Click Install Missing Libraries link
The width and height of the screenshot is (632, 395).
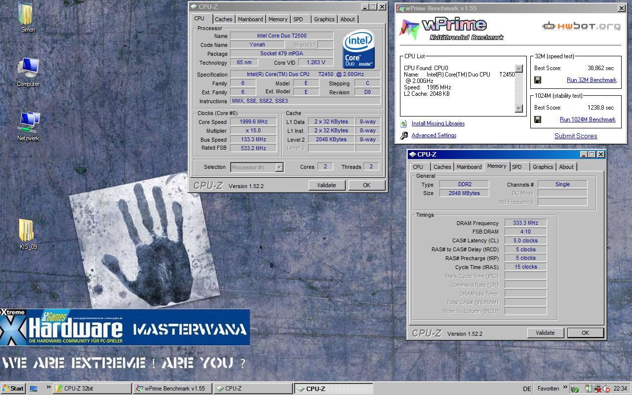[x=438, y=123]
